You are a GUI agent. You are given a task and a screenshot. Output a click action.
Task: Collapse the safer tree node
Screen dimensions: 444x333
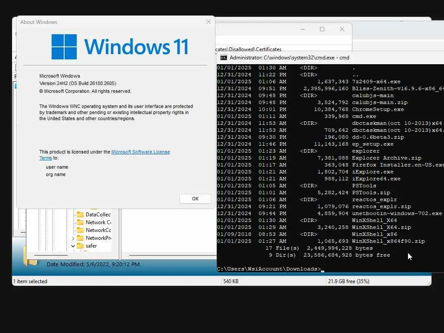click(73, 246)
